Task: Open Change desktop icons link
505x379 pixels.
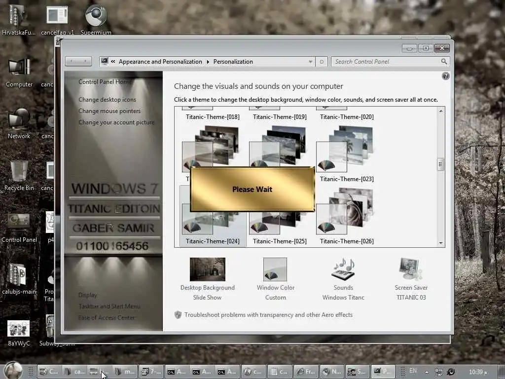Action: click(x=107, y=100)
